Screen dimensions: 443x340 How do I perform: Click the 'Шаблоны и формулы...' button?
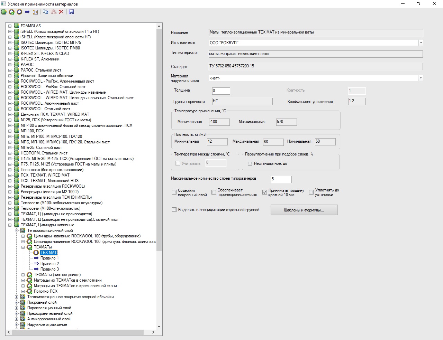tap(304, 210)
